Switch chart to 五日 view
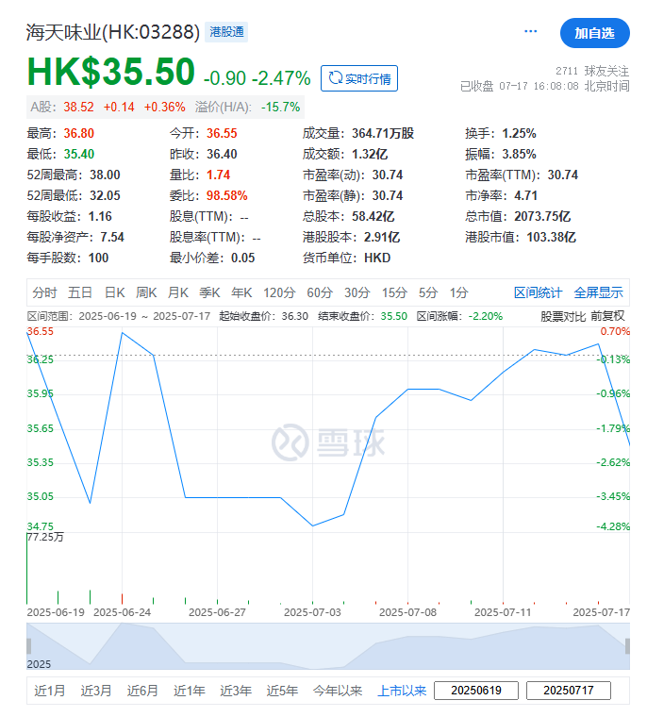 point(80,292)
